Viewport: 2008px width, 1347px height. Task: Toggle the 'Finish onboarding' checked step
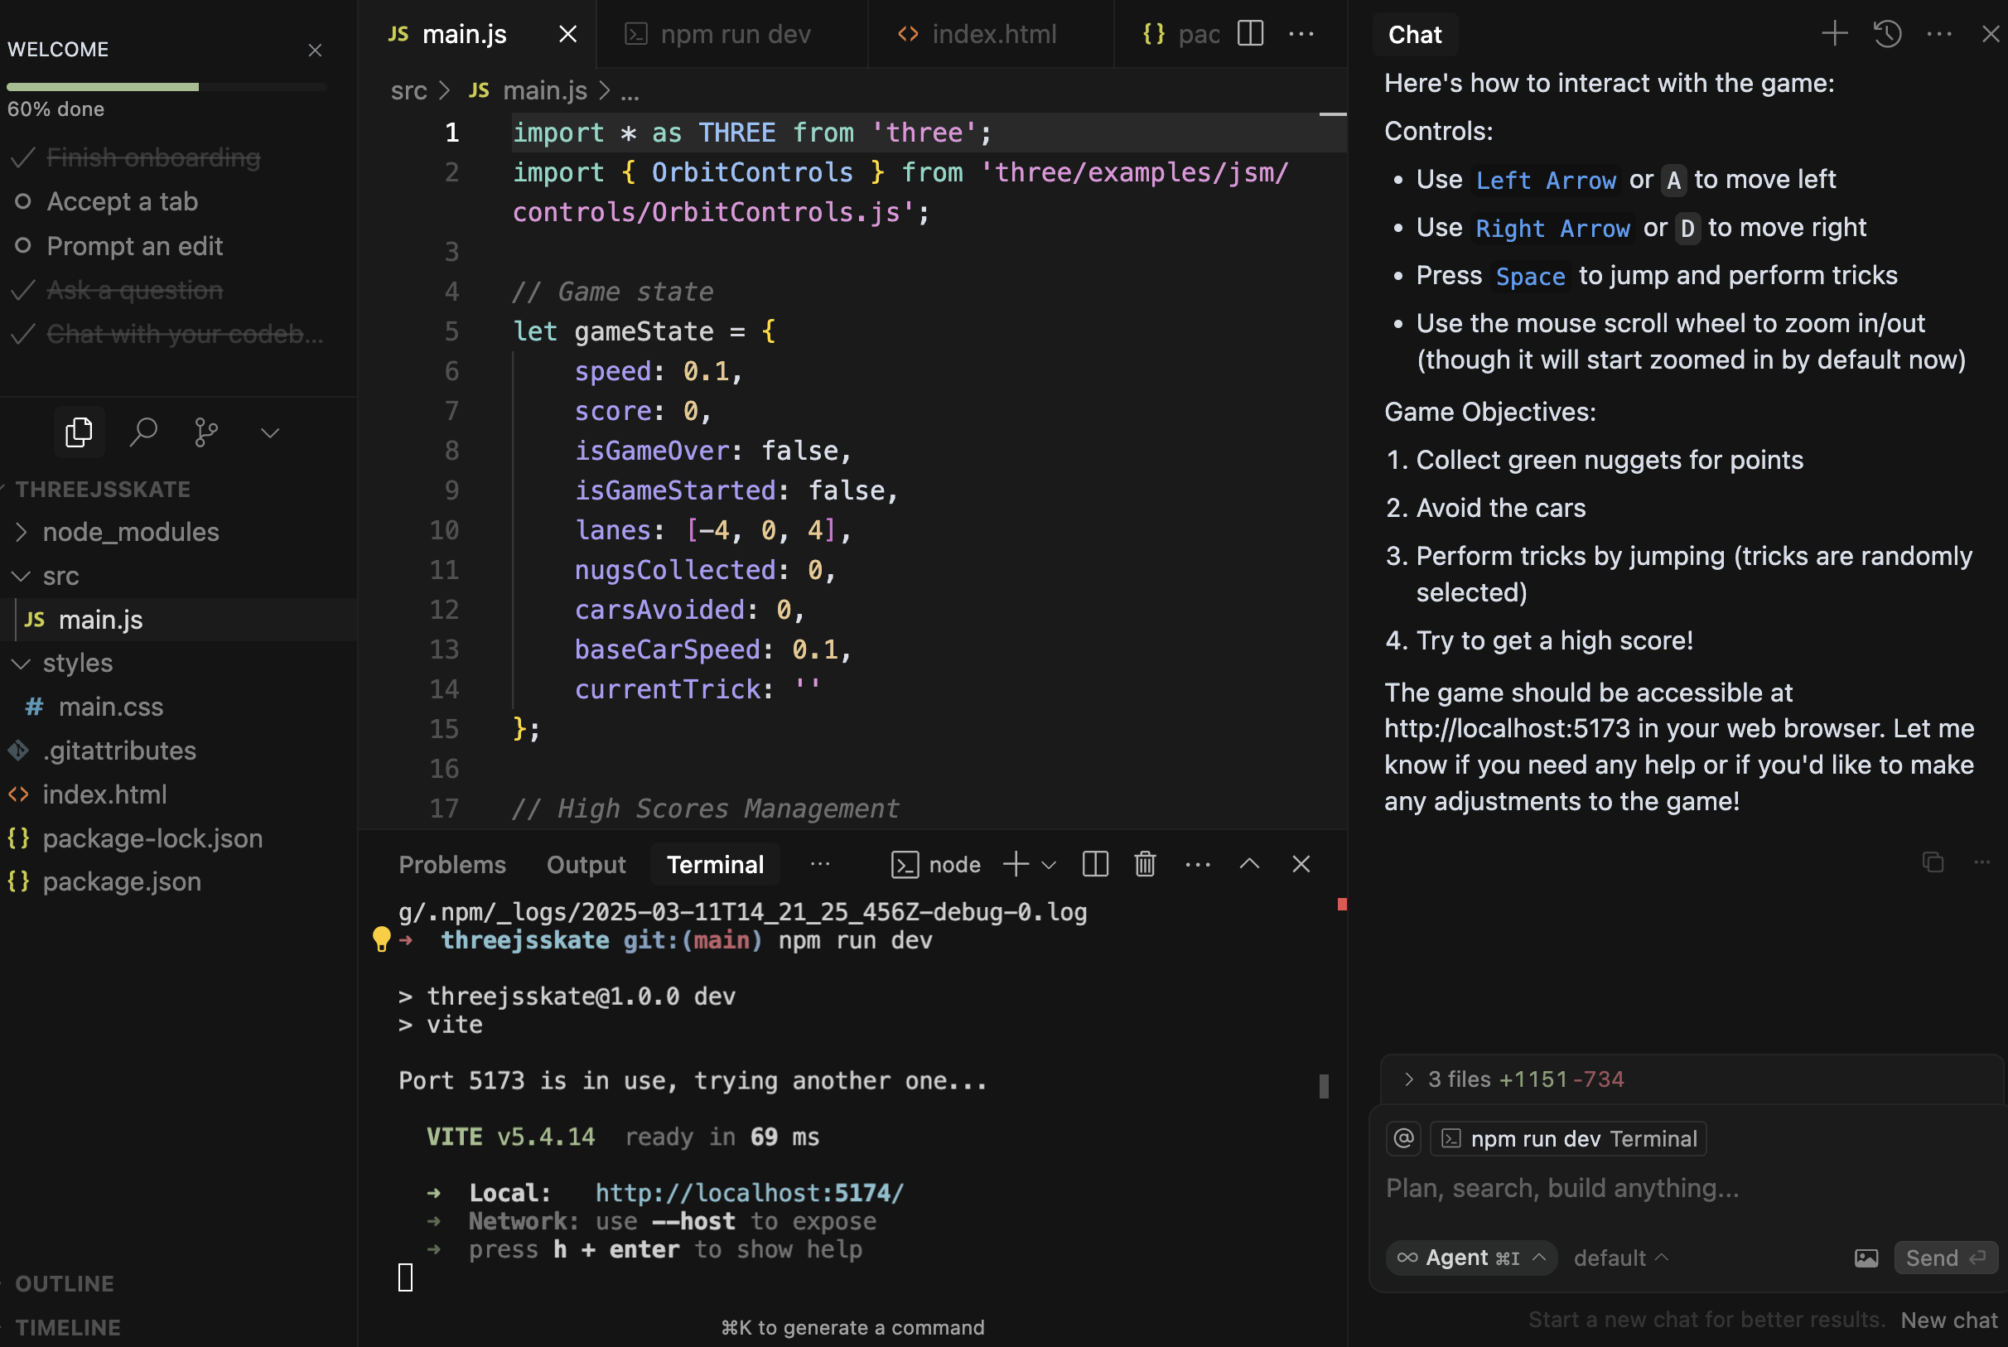click(x=153, y=157)
